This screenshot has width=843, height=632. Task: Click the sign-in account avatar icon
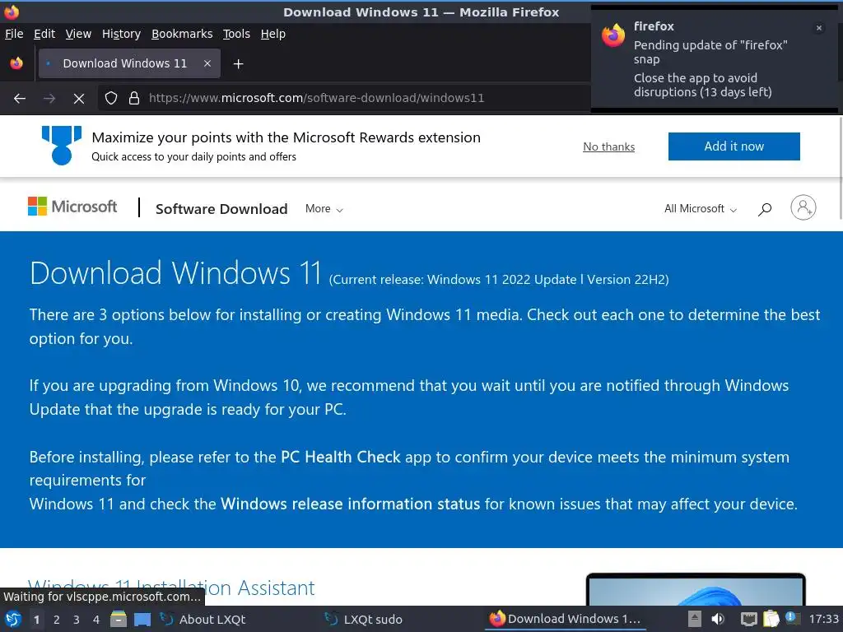803,207
